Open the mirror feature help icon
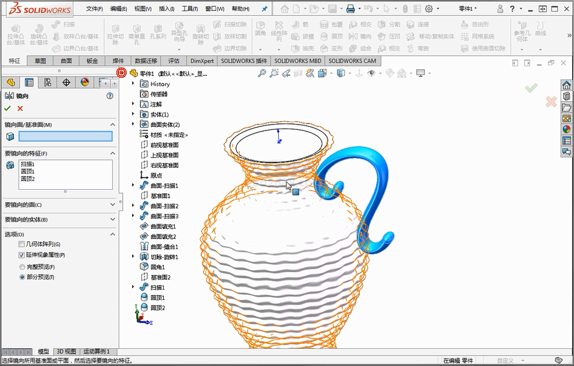Image resolution: width=574 pixels, height=366 pixels. pos(109,96)
